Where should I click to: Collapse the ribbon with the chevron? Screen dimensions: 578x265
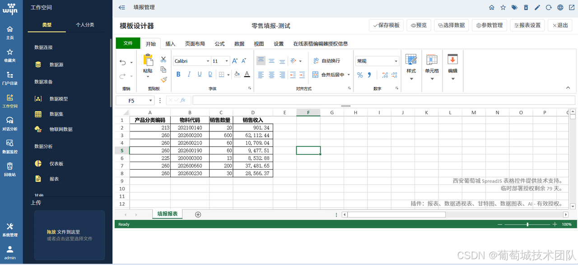(568, 88)
